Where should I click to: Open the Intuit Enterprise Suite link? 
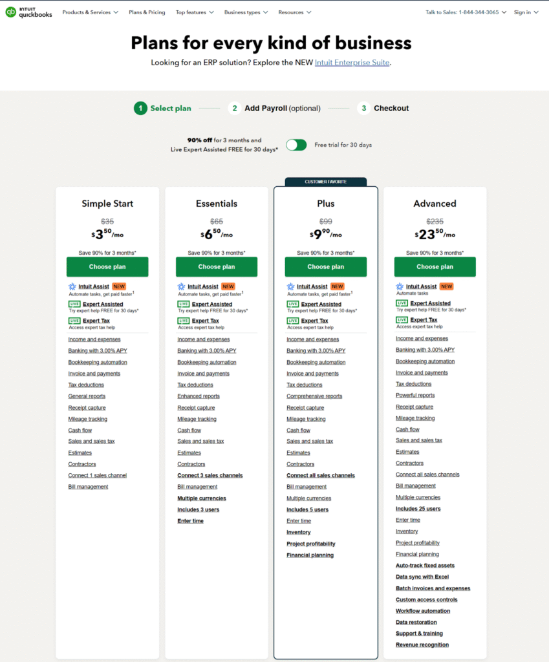[x=350, y=62]
